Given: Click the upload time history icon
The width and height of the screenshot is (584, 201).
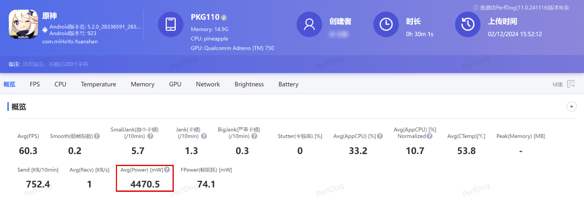Looking at the screenshot, I should click(x=468, y=24).
